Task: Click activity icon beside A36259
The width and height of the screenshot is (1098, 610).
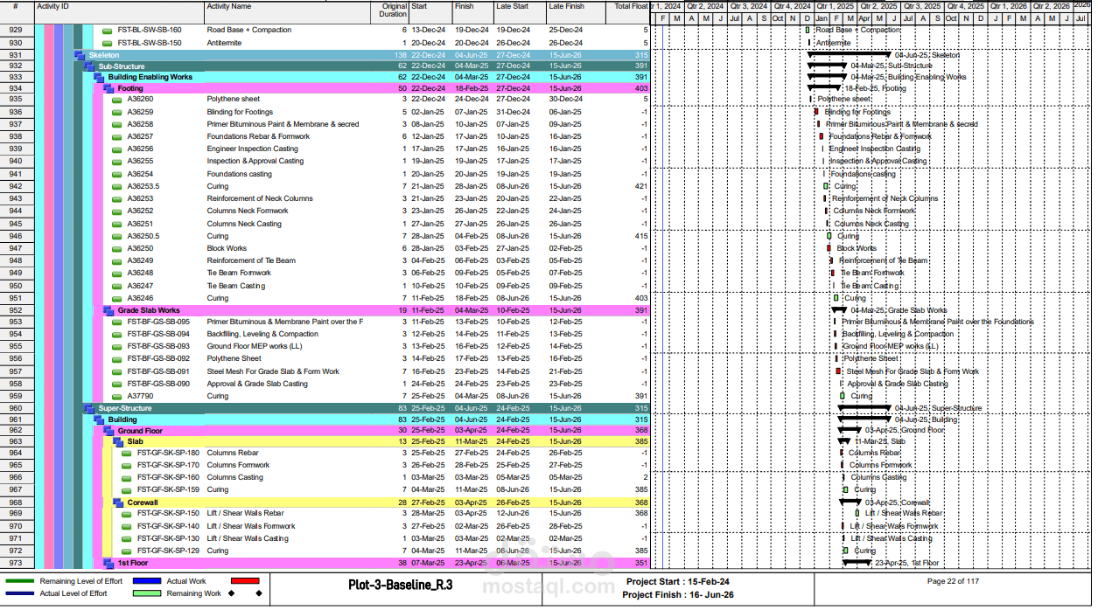Action: pos(117,112)
